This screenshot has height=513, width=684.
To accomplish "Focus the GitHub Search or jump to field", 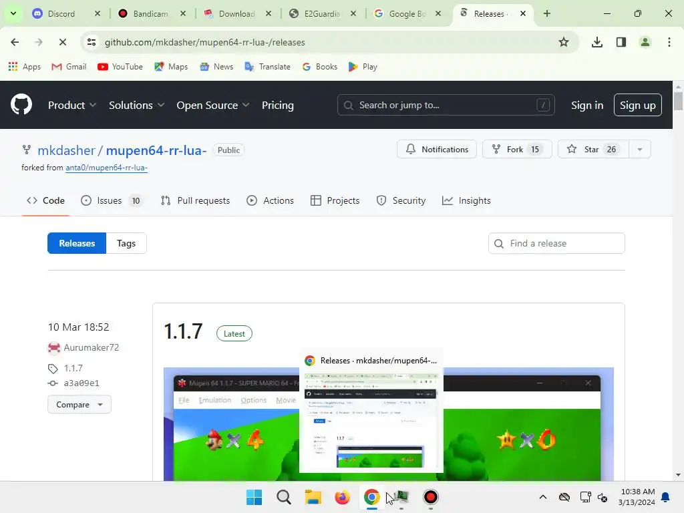I will [x=446, y=105].
